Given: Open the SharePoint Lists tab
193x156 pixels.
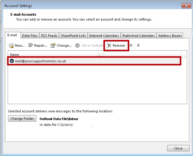Looking at the screenshot, I should pyautogui.click(x=73, y=36).
